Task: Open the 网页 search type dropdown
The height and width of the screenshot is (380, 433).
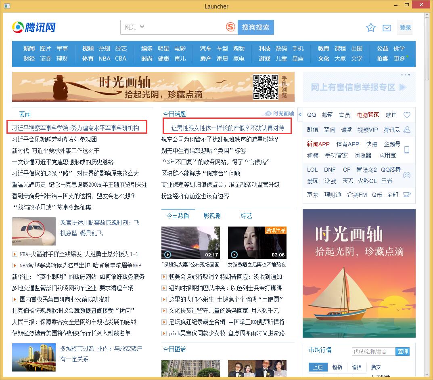Action: (134, 27)
